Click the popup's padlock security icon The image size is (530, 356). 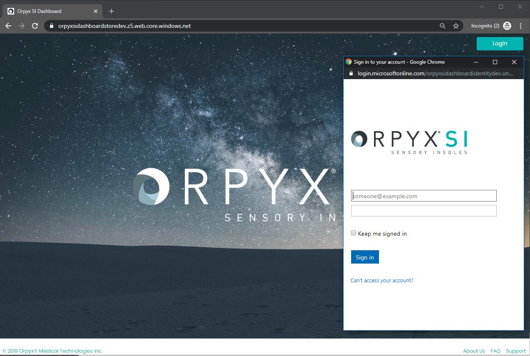(x=351, y=73)
